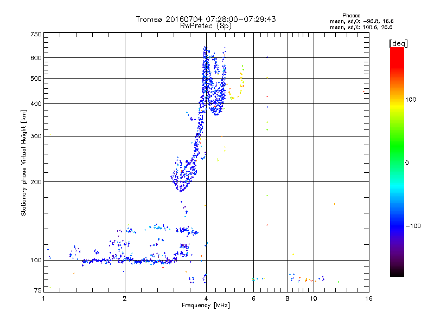
Task: Pick the black bottom of the colorbar
Action: click(x=397, y=272)
